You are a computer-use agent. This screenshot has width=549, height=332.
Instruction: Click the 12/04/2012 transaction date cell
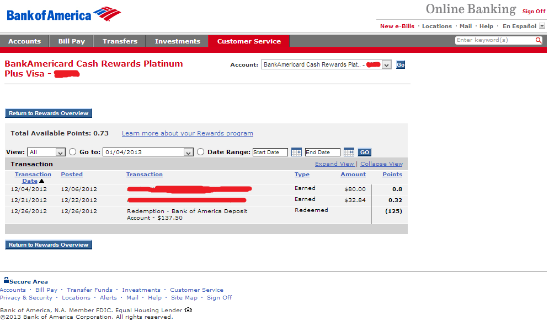tap(29, 189)
